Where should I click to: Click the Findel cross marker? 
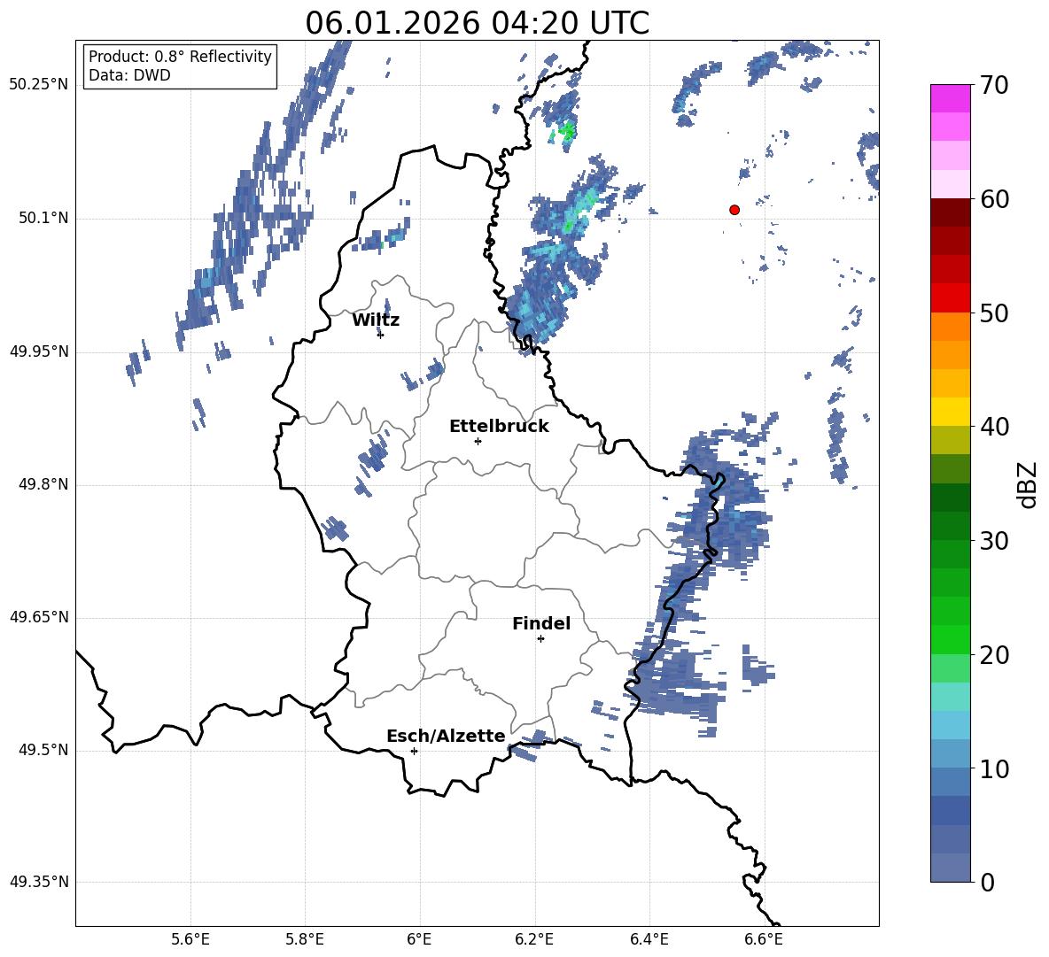541,639
